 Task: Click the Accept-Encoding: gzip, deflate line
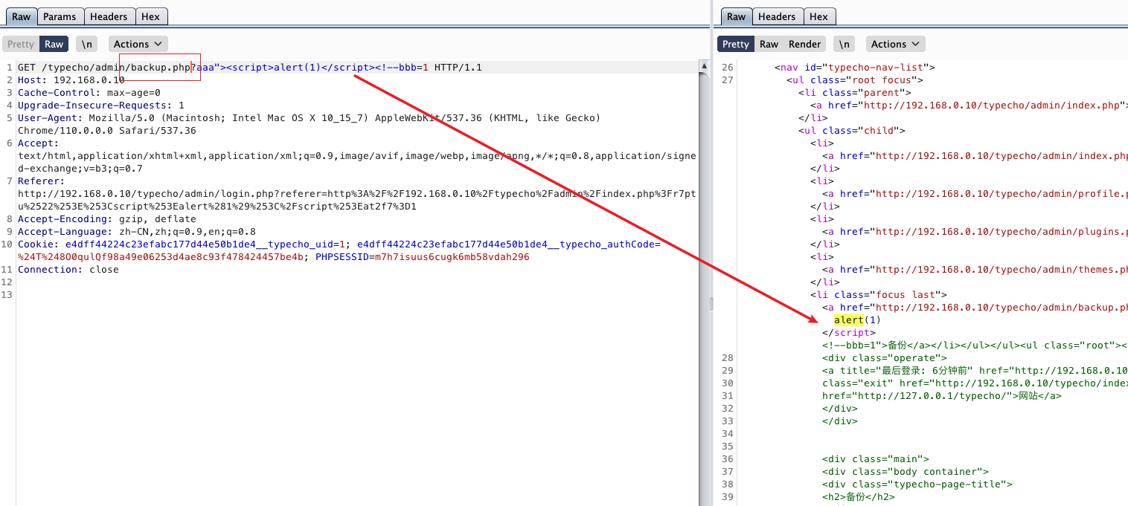(107, 219)
